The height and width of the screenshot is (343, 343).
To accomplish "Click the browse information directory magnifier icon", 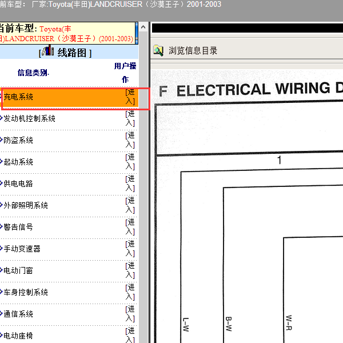I will 158,50.
